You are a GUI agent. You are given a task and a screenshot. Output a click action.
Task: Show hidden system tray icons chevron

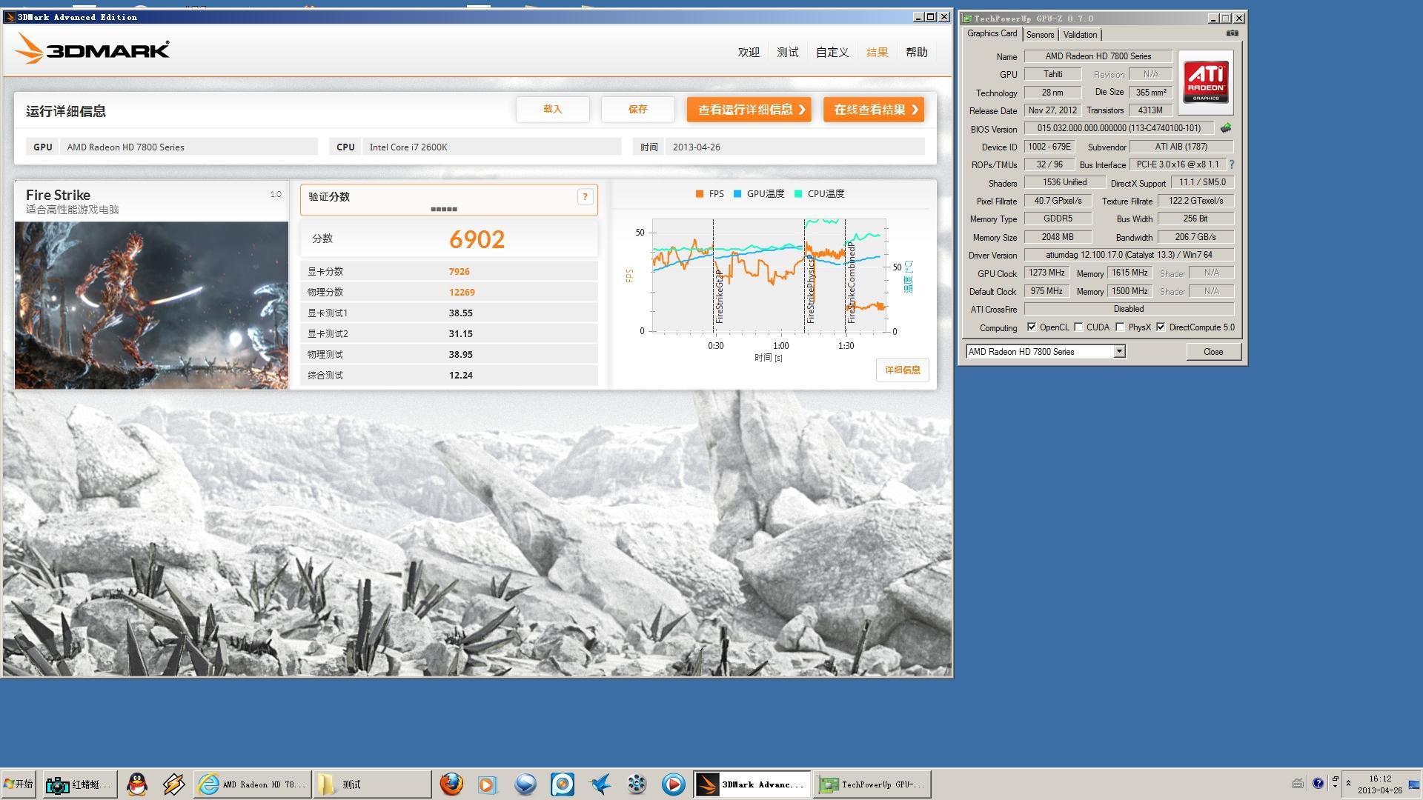[x=1348, y=783]
